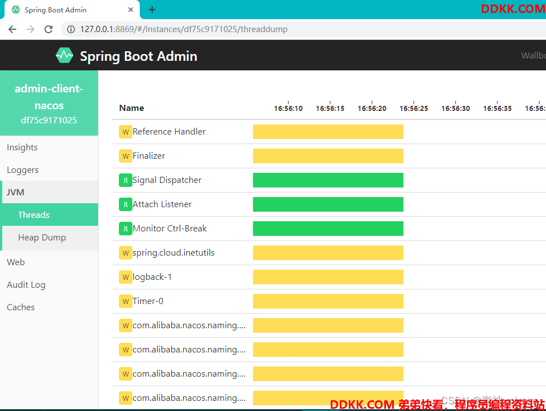Click the yellow timeline bar for logback-1
This screenshot has height=411, width=546.
coord(328,277)
